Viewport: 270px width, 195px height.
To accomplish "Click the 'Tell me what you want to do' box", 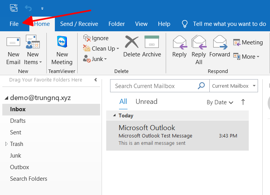I will [x=229, y=24].
